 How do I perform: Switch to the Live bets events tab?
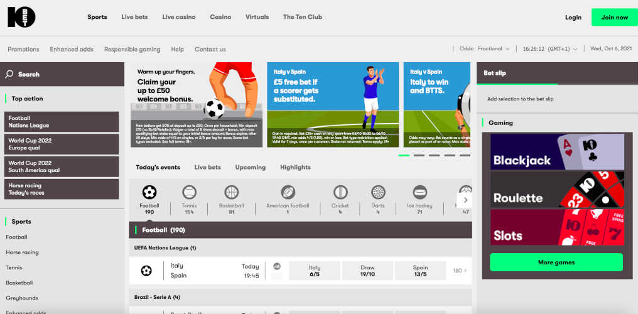[x=207, y=167]
